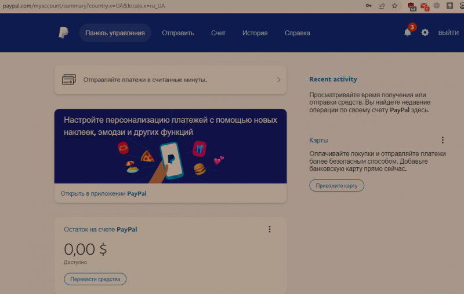Screen dimensions: 464x294
Task: Open the Recent activity link
Action: coord(333,79)
